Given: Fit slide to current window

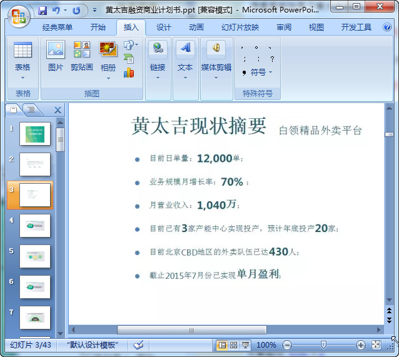Looking at the screenshot, I should tap(376, 345).
